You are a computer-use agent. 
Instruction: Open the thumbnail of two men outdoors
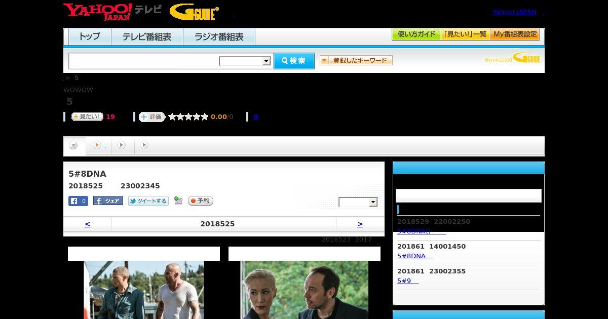click(144, 290)
